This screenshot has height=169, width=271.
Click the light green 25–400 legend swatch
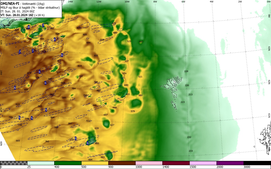(x=41, y=163)
